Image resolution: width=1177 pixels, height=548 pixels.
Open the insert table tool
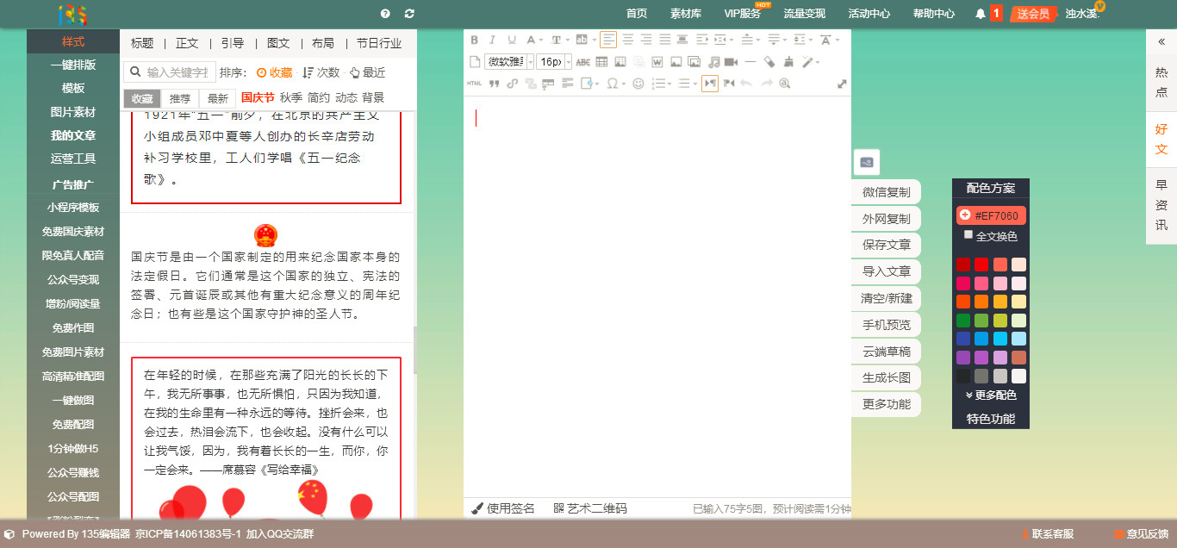point(601,61)
